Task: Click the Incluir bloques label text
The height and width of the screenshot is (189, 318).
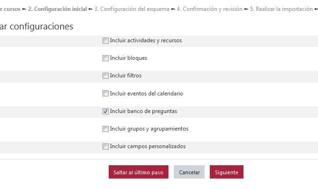Action: pyautogui.click(x=128, y=58)
